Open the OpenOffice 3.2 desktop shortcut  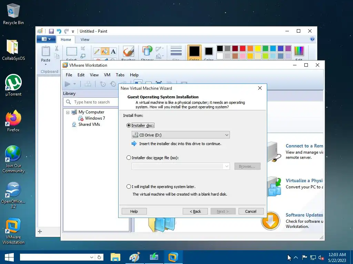(x=13, y=196)
